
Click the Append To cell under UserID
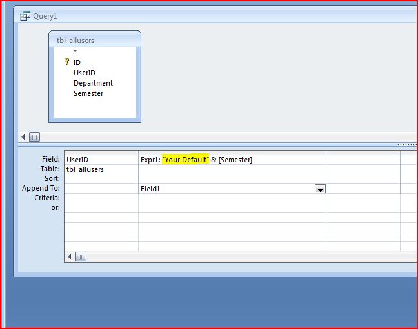point(101,189)
